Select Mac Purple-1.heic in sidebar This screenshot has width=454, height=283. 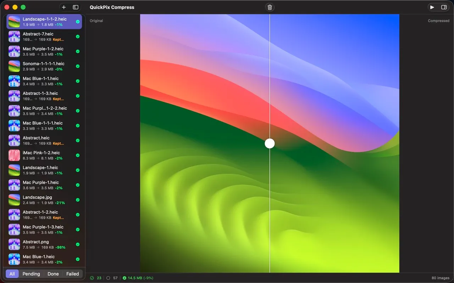(x=44, y=185)
